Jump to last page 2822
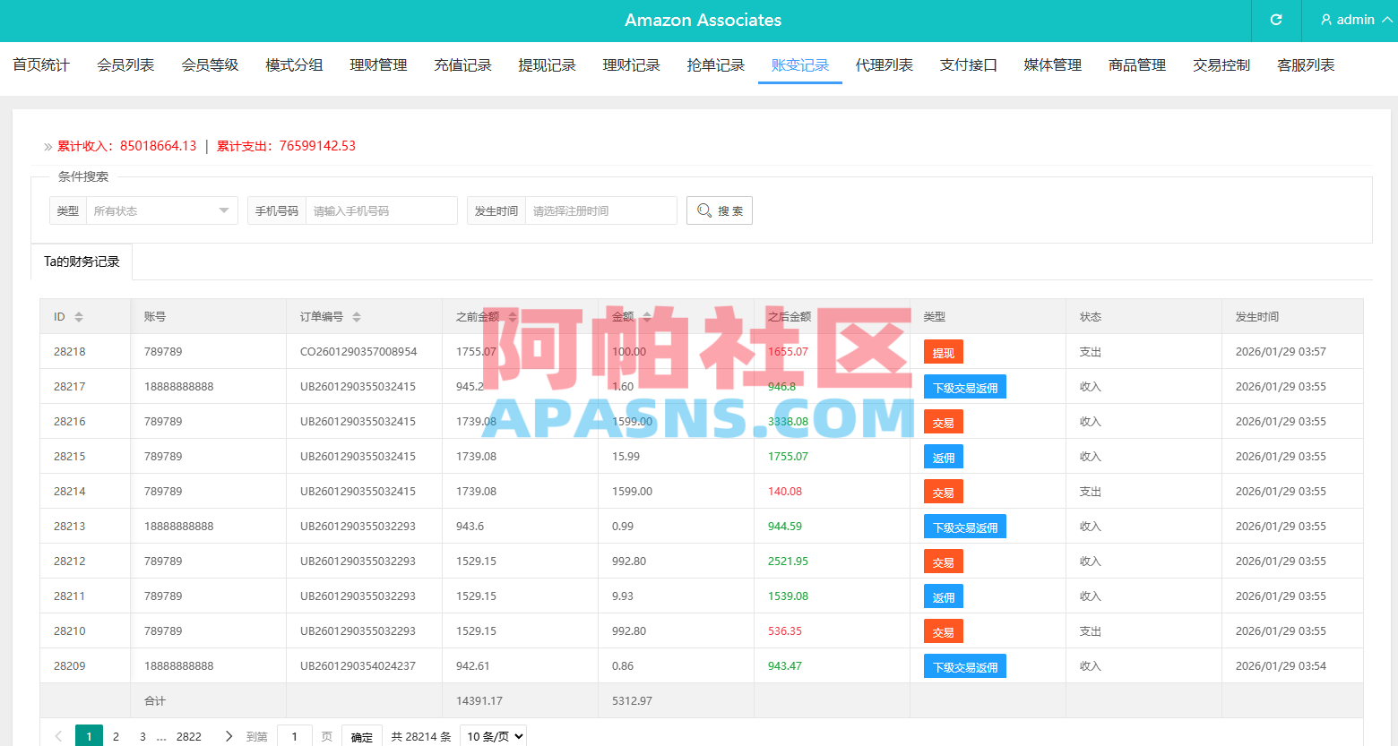 (x=189, y=736)
